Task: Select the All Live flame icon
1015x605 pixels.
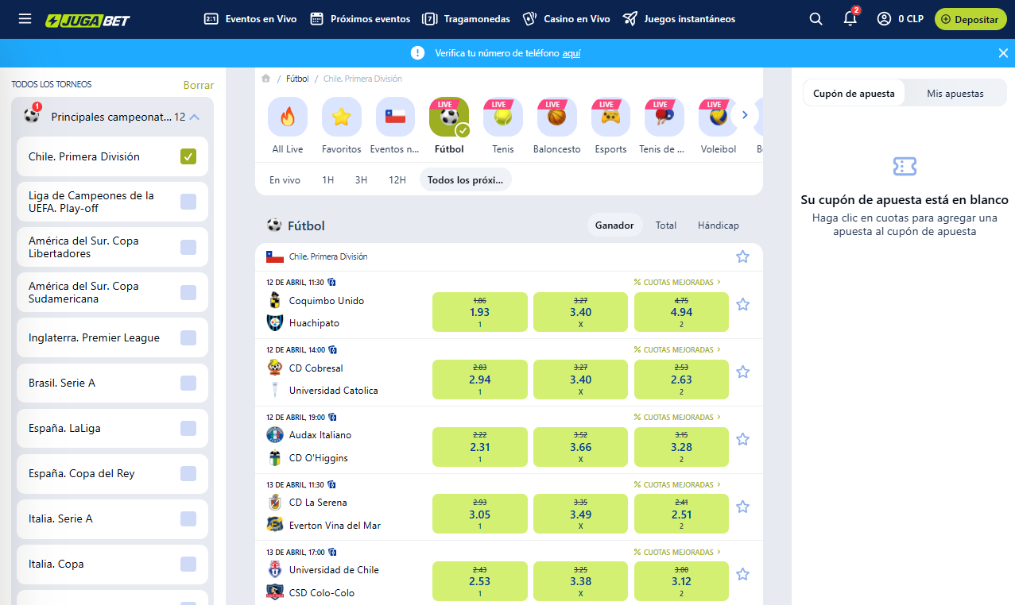Action: (288, 117)
